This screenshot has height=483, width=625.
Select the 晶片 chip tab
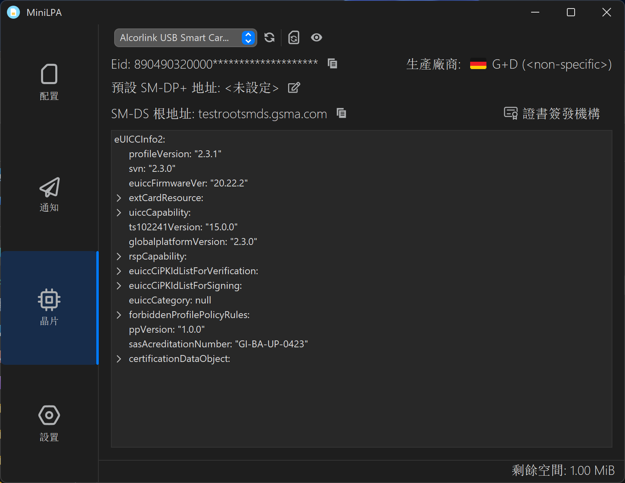coord(49,308)
